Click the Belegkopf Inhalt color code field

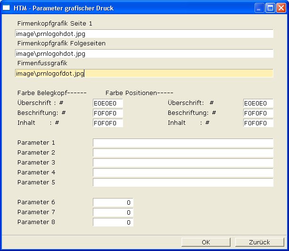(x=108, y=123)
